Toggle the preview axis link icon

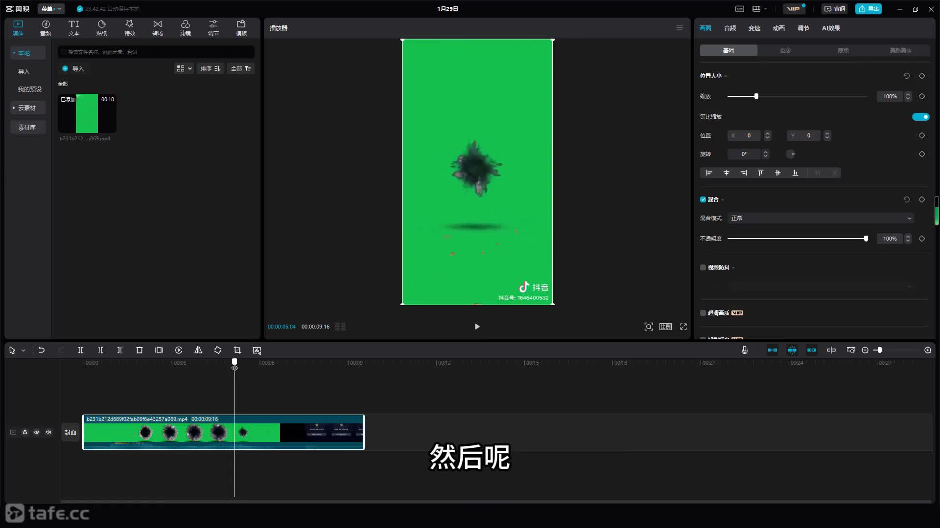click(x=831, y=350)
